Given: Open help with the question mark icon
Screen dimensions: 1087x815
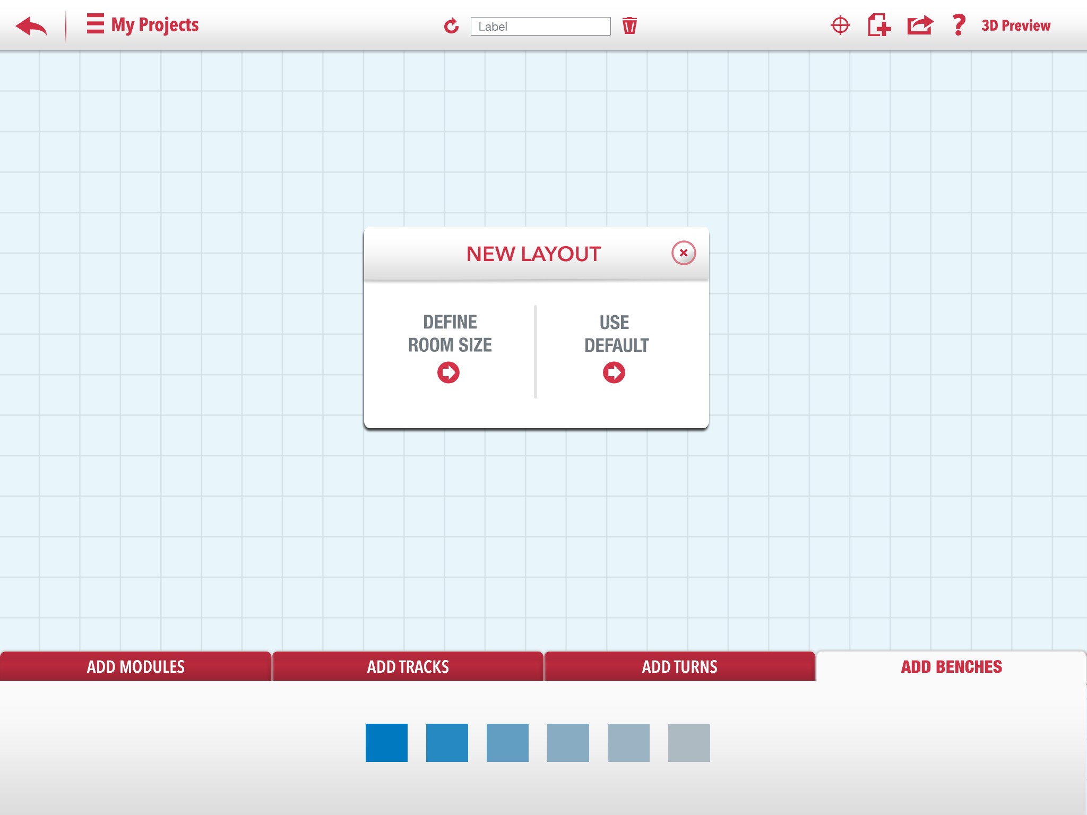Looking at the screenshot, I should click(958, 25).
